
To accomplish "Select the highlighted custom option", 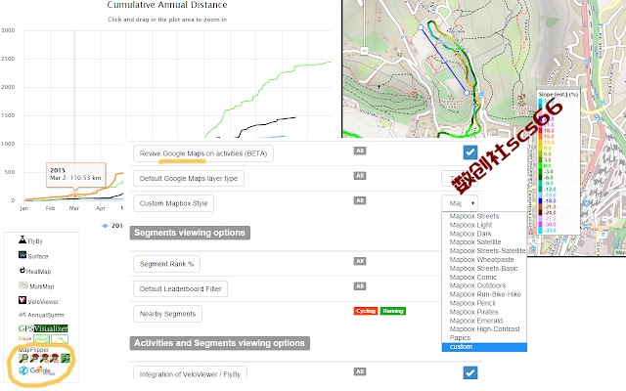I will [x=484, y=347].
